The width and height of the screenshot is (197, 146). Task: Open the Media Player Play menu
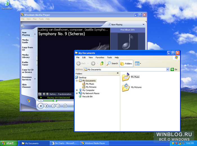pyautogui.click(x=35, y=19)
